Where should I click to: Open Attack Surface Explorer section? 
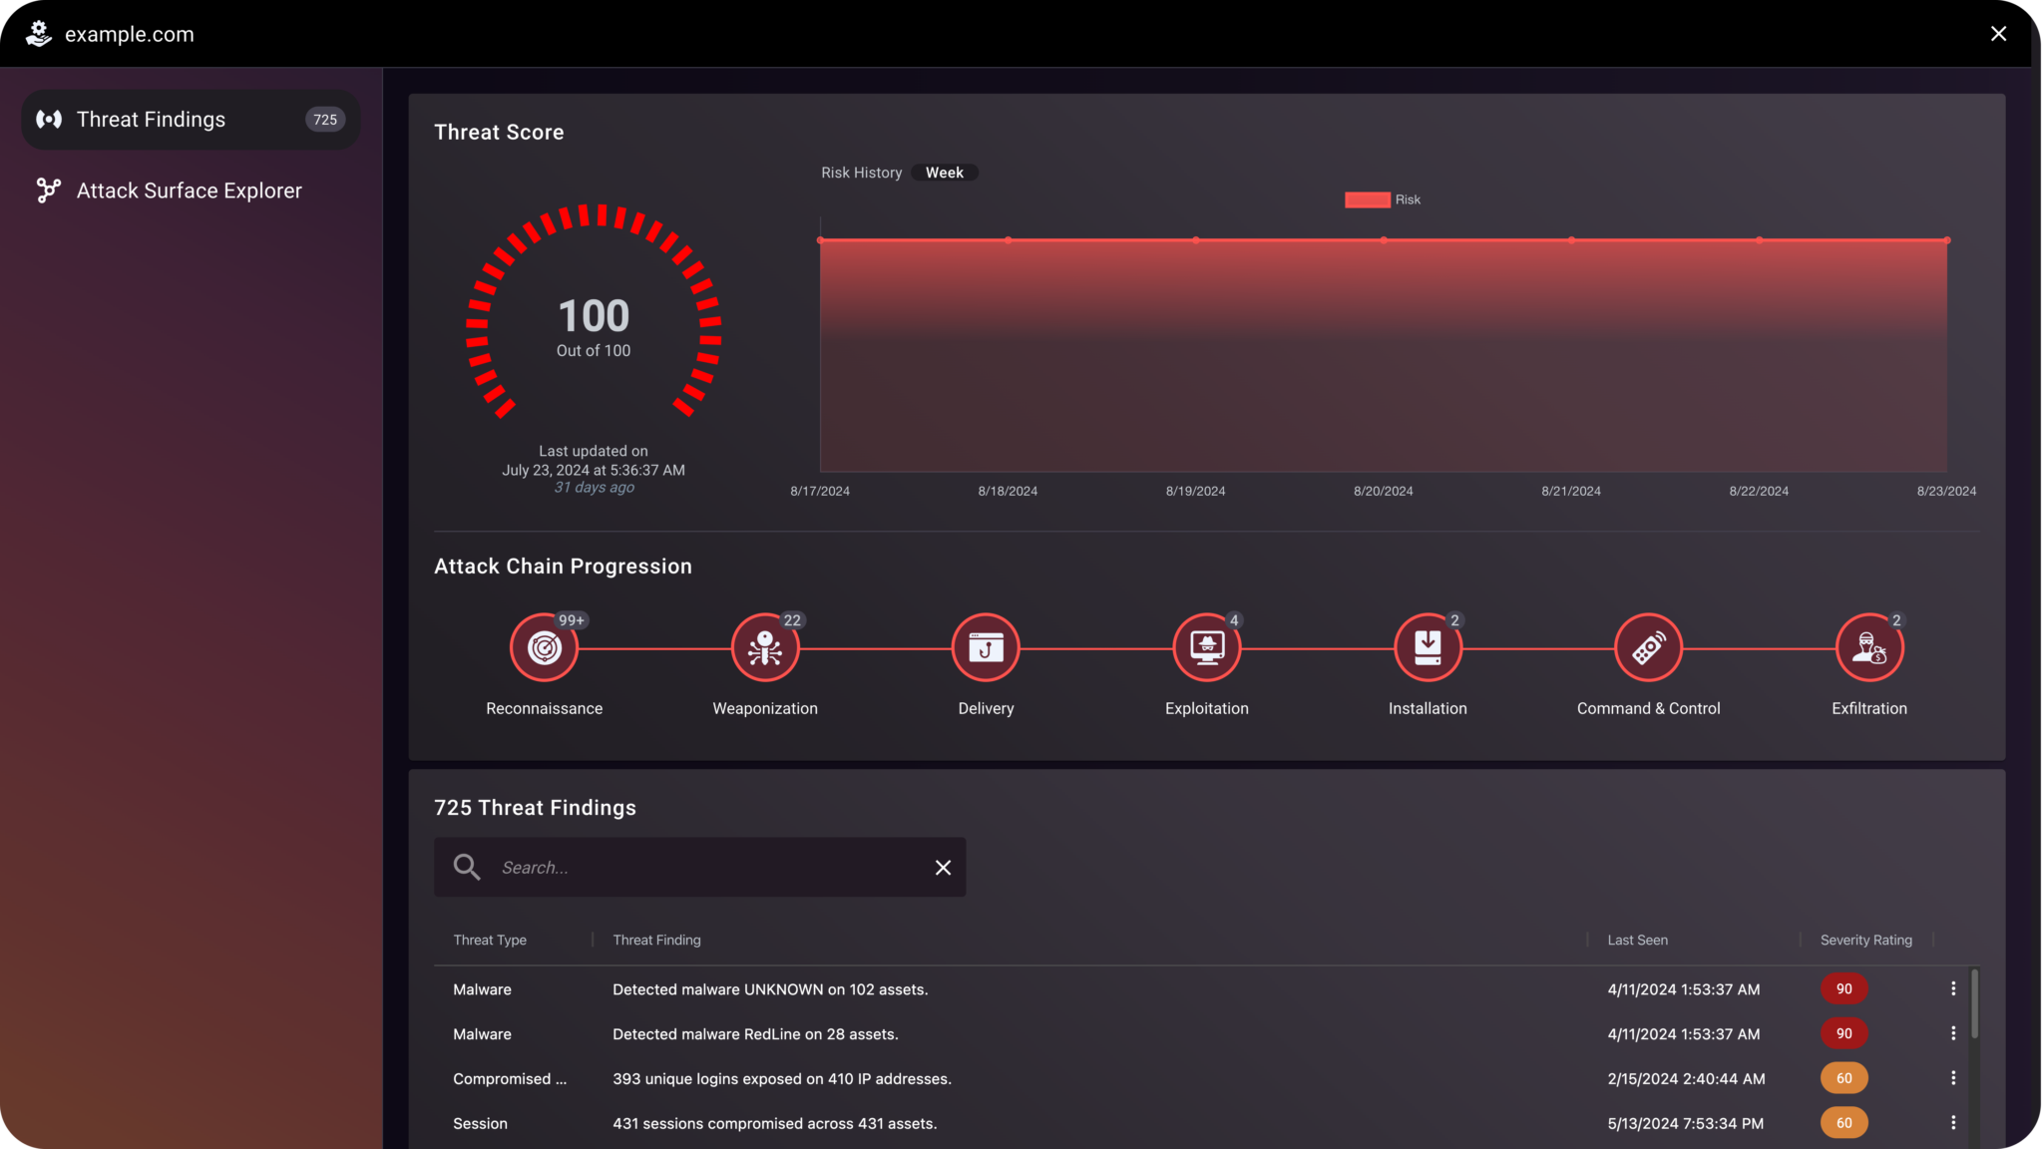(x=189, y=191)
